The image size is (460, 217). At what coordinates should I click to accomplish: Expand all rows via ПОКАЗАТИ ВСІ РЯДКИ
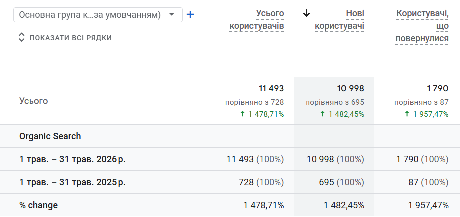(x=65, y=38)
